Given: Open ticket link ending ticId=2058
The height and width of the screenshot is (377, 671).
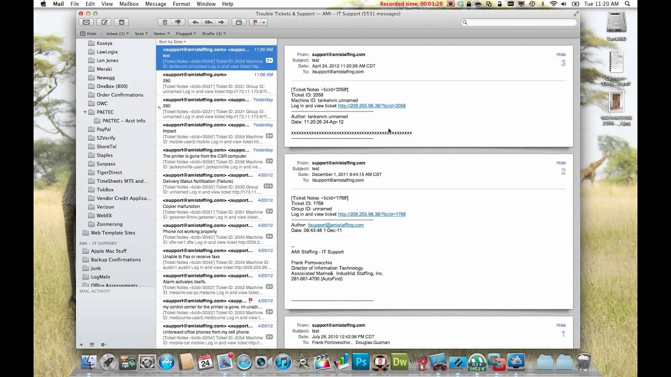Looking at the screenshot, I should (x=372, y=106).
